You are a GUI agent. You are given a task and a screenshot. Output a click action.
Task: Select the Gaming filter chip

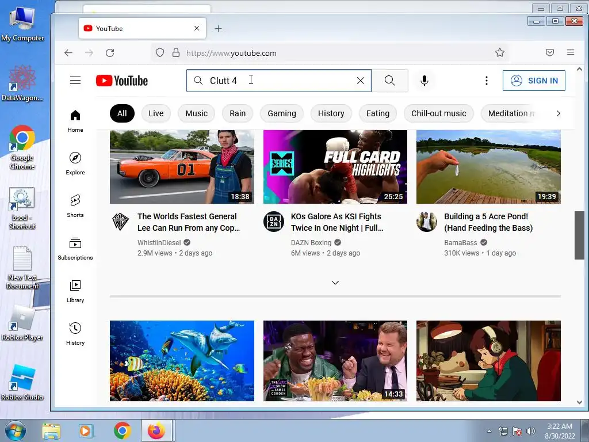(x=282, y=113)
